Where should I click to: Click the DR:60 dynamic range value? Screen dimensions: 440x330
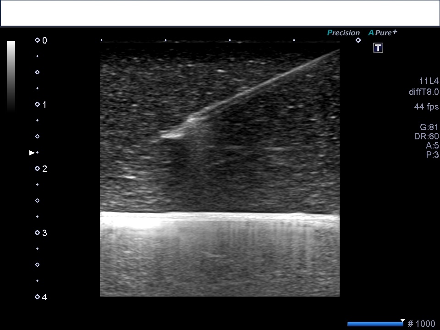427,137
